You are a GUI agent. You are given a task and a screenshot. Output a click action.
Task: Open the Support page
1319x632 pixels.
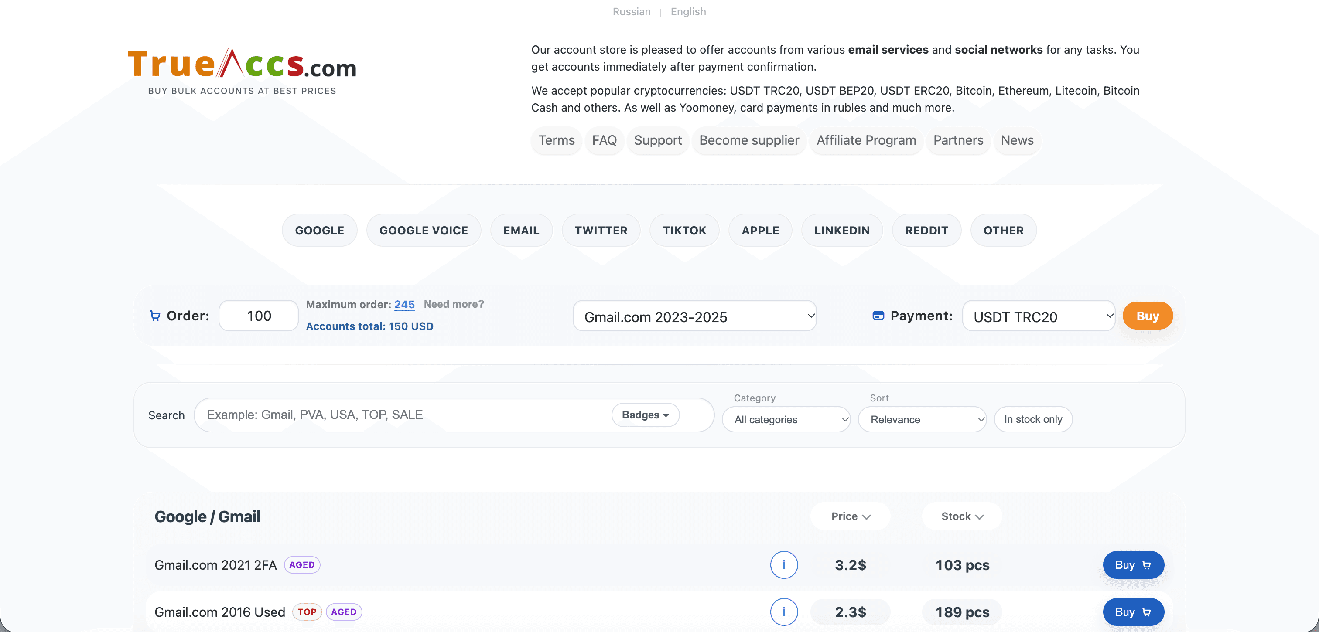click(657, 140)
